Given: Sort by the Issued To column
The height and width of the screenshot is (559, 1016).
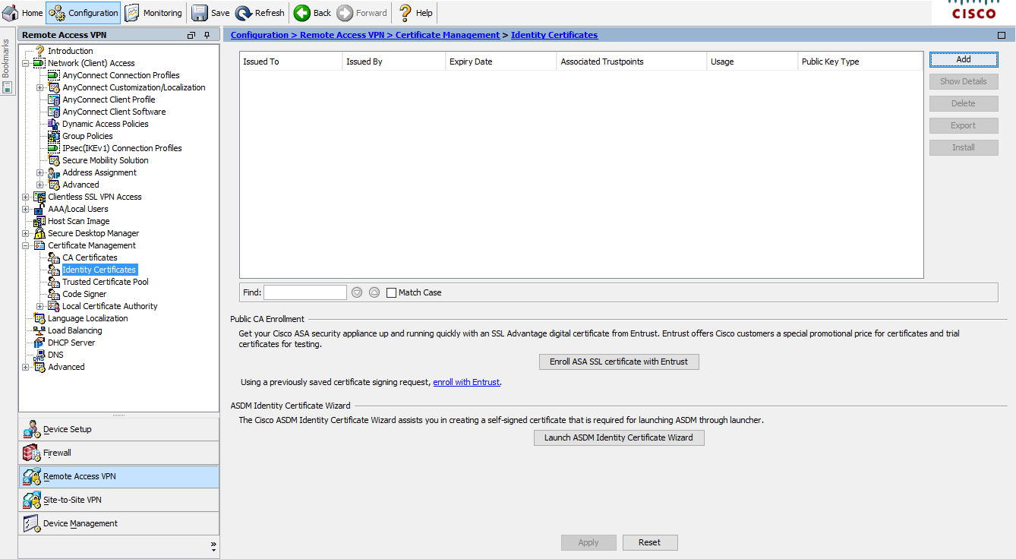Looking at the screenshot, I should point(291,62).
